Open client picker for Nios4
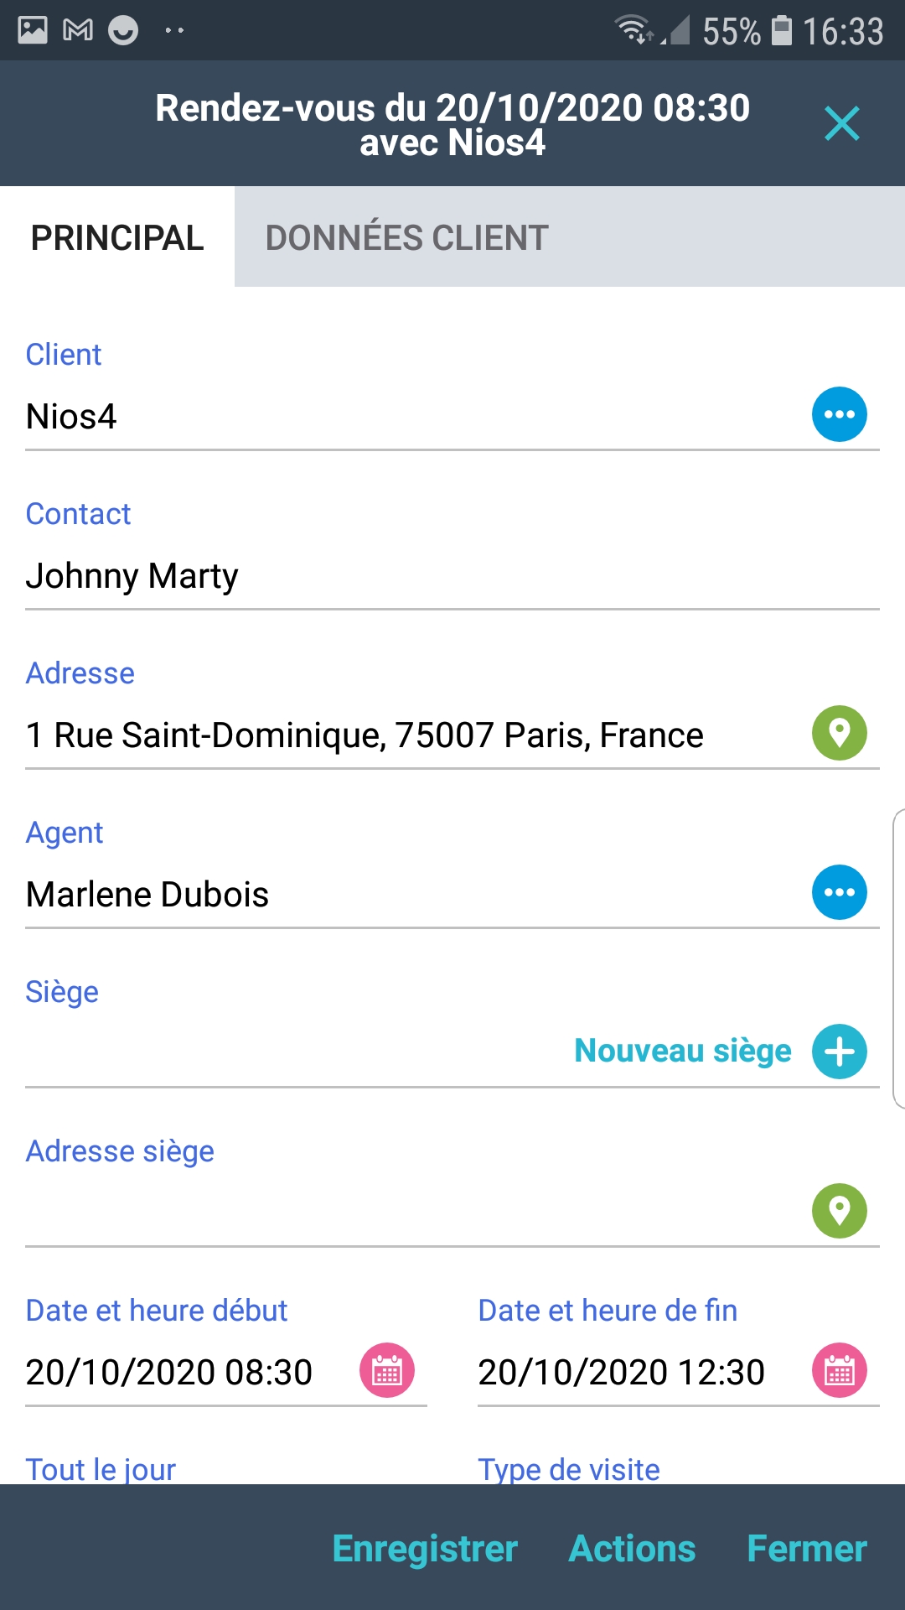 coord(839,414)
